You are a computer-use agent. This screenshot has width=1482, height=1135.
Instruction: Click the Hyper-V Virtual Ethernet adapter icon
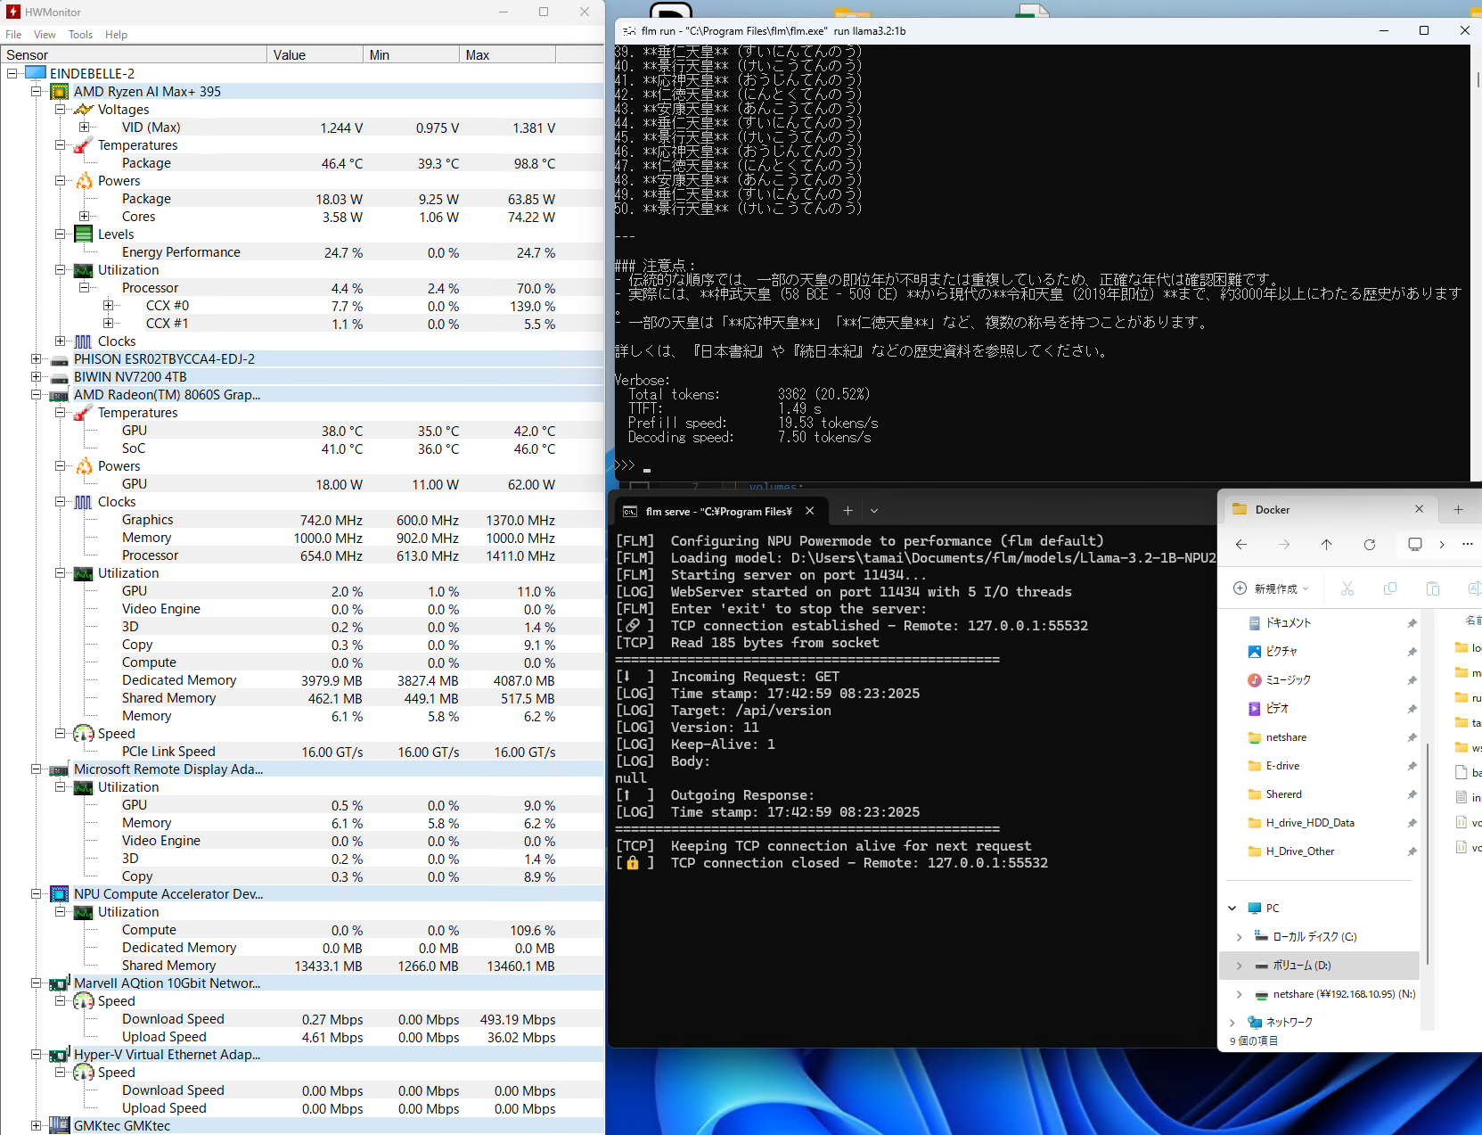coord(60,1055)
